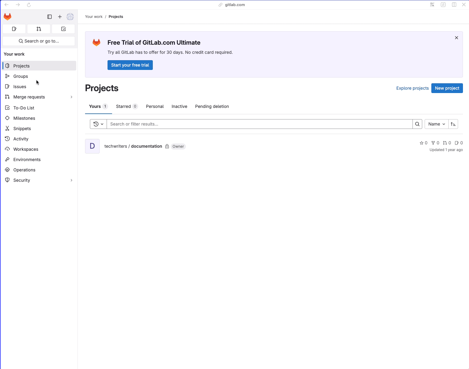This screenshot has height=369, width=469.
Task: Click the New project button
Action: (447, 88)
